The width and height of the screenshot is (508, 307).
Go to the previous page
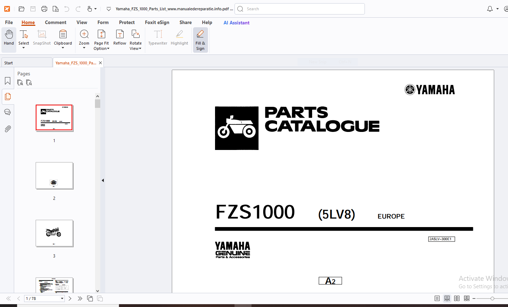pos(18,299)
